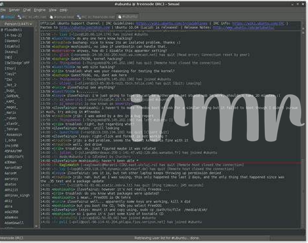Select user abhinav_singh in the user list
Viewport: 308px width, 243px height.
pyautogui.click(x=17, y=195)
